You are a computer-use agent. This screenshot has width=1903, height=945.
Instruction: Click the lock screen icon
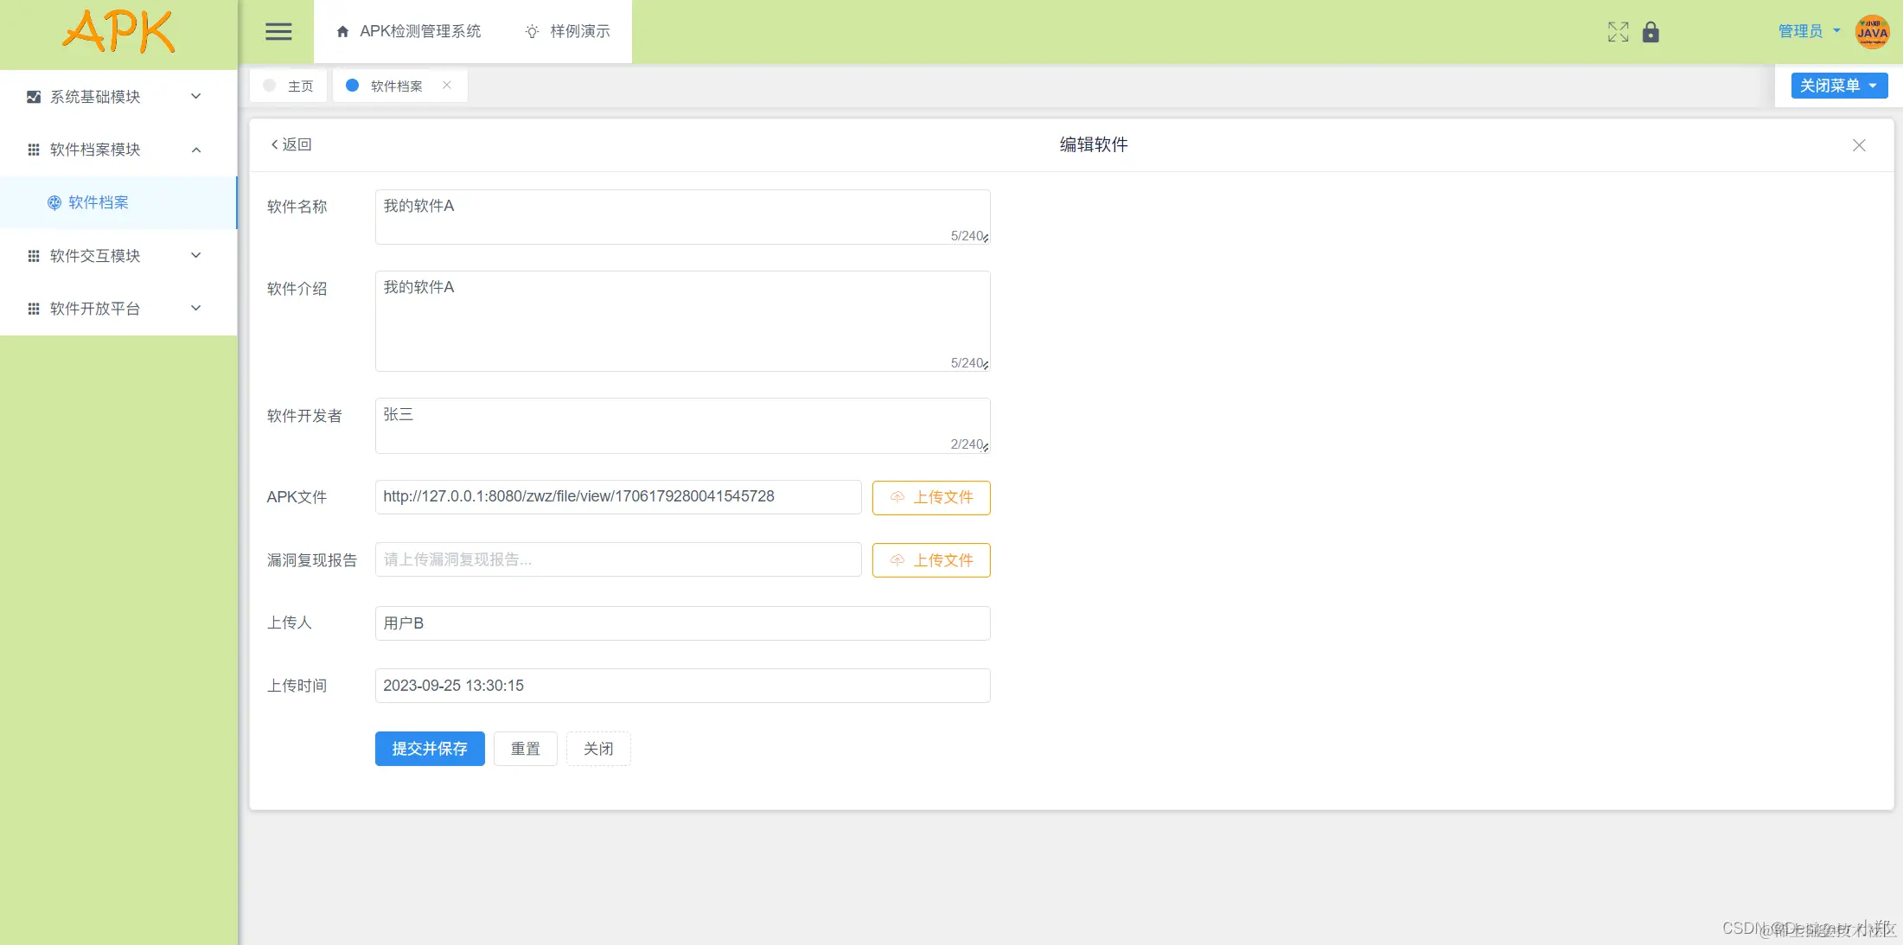pyautogui.click(x=1651, y=32)
